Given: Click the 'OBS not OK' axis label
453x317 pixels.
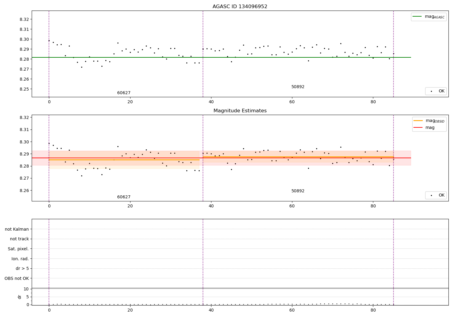Looking at the screenshot, I should tap(17, 278).
